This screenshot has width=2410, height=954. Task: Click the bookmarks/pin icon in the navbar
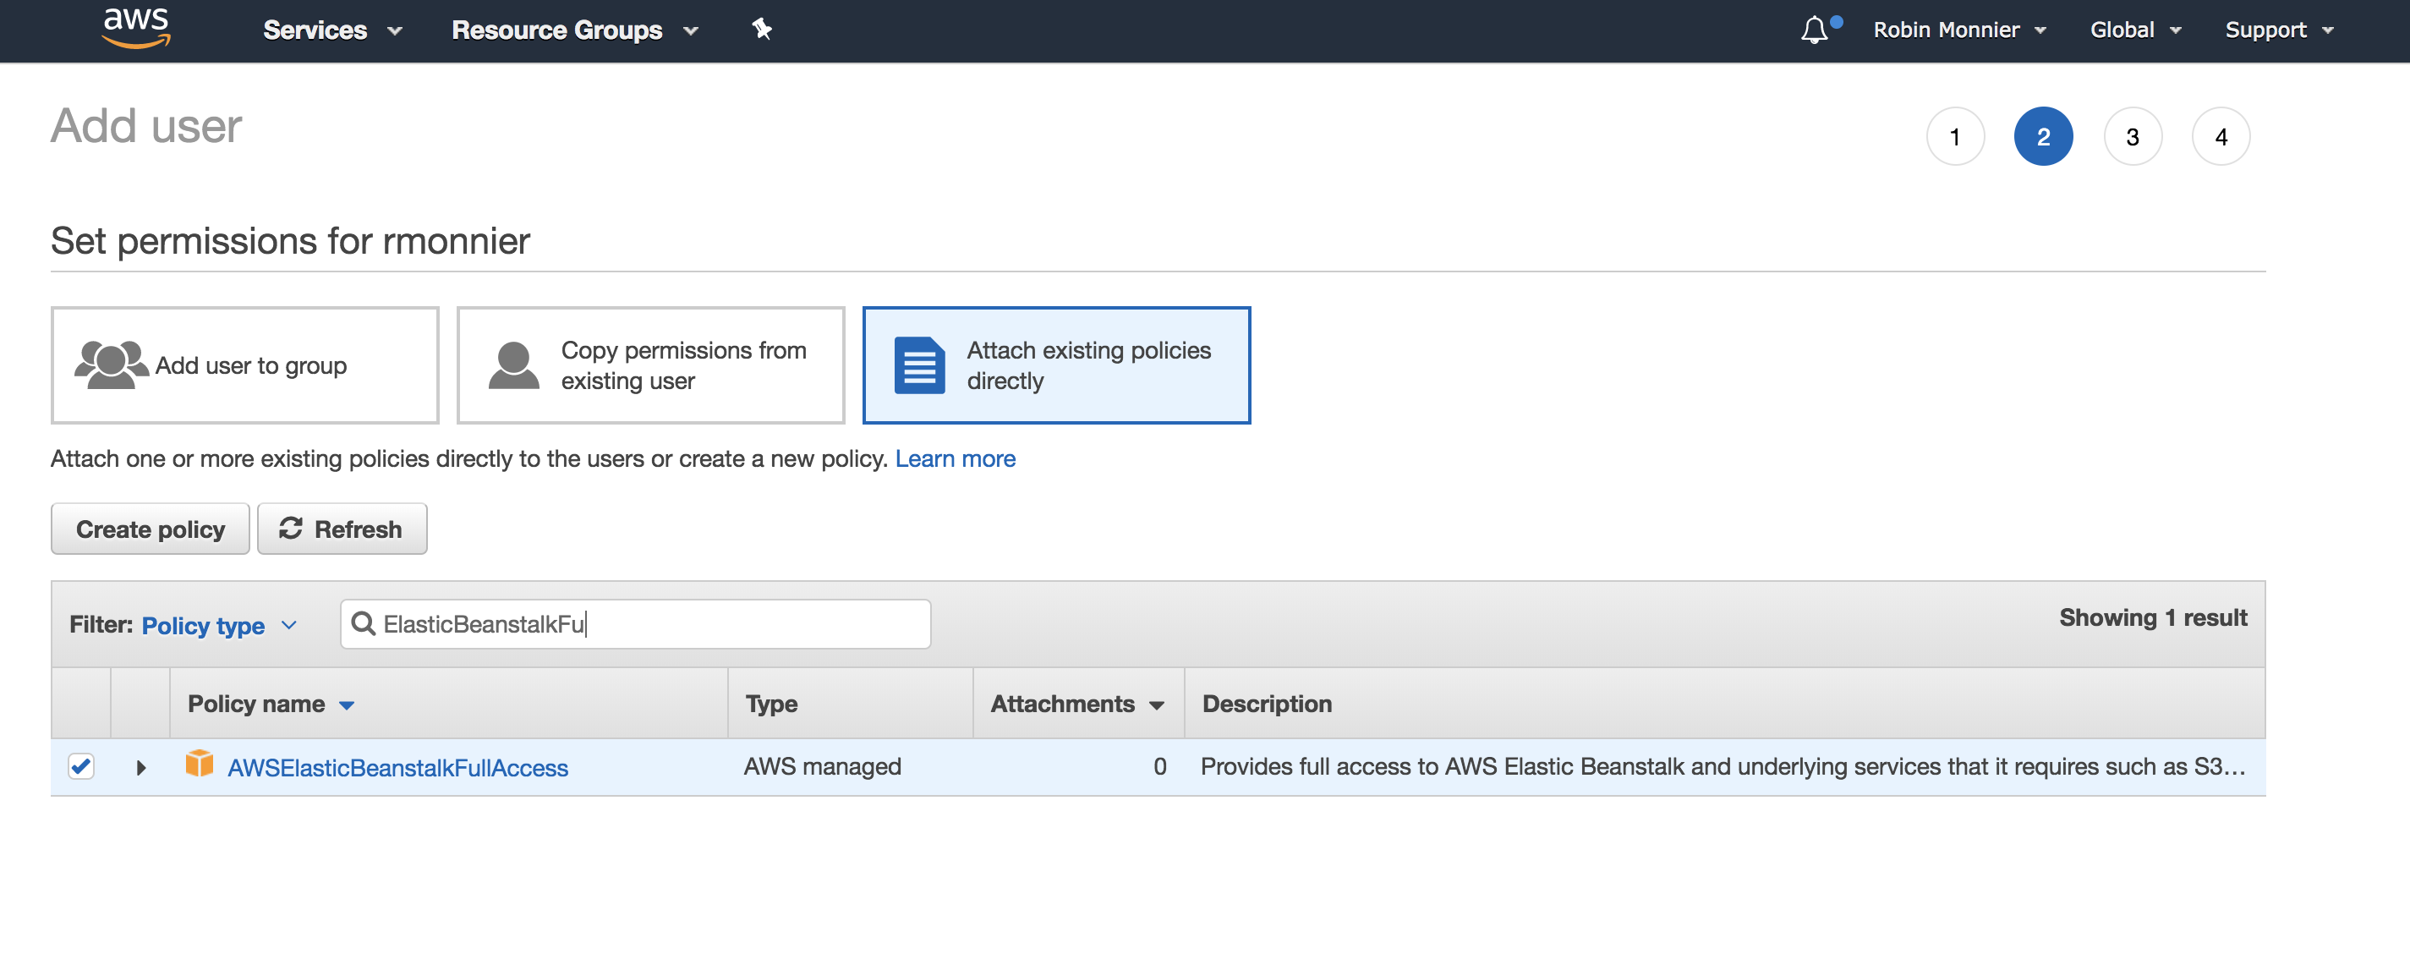point(763,30)
